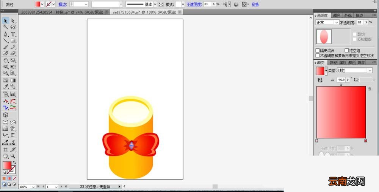Screen dimensions: 379x192
Task: Select the Polar Grid crosshair tool
Action: point(6,115)
